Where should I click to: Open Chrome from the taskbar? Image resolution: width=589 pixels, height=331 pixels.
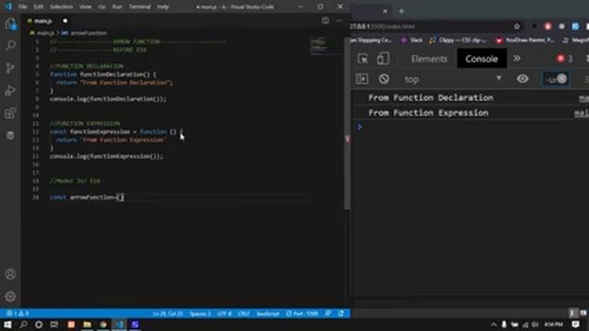[103, 325]
